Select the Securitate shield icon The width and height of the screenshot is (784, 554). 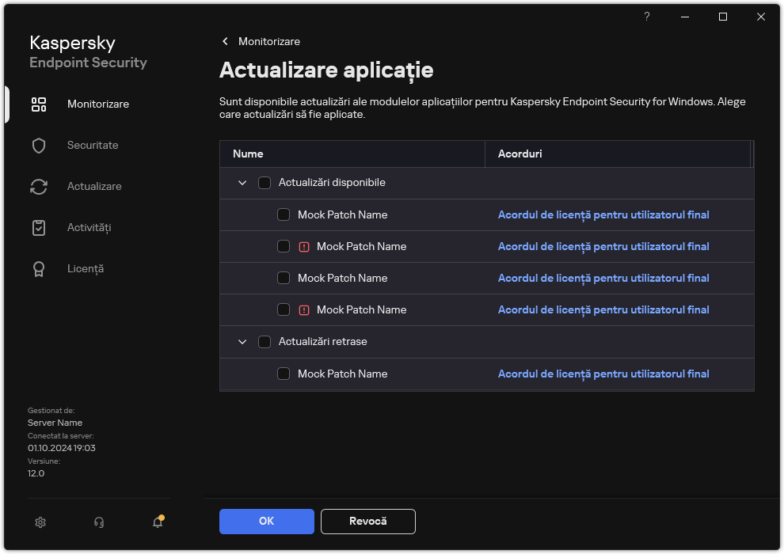(x=39, y=145)
